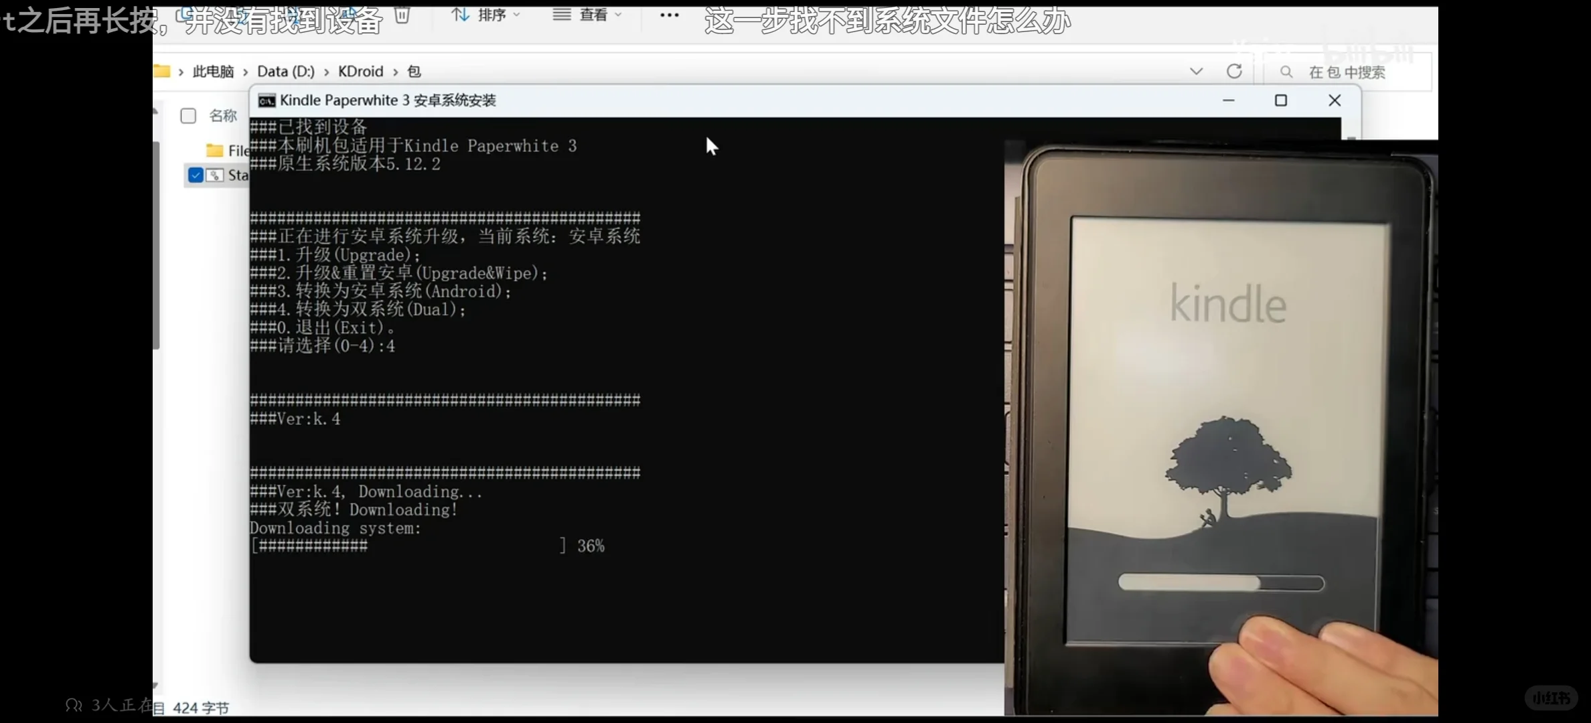
Task: Click the Explorer left pane scrollbar
Action: (x=156, y=244)
